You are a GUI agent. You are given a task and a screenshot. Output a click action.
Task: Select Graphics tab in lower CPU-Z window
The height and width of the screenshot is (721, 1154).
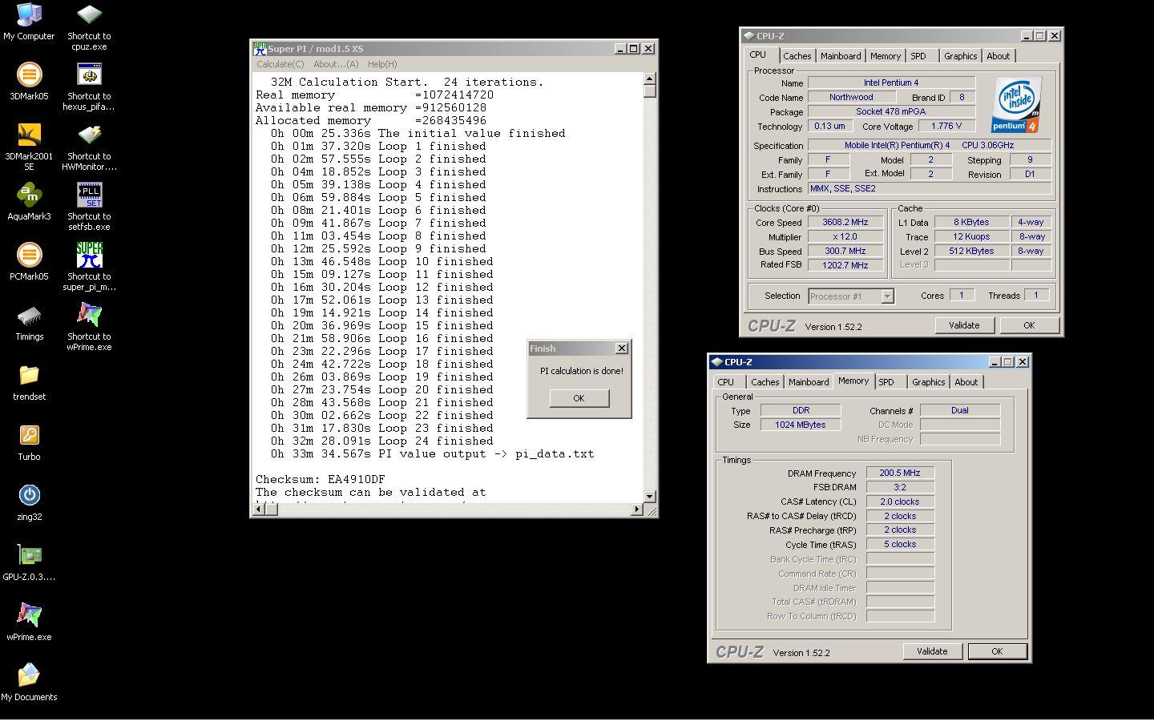pos(928,382)
